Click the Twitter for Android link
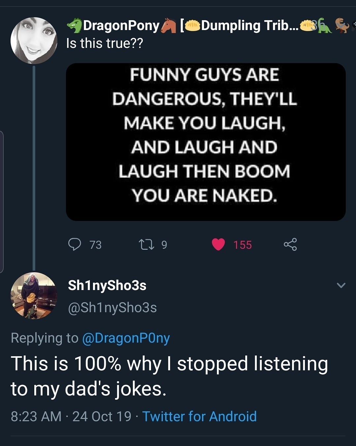This screenshot has height=446, width=356. coord(199,416)
